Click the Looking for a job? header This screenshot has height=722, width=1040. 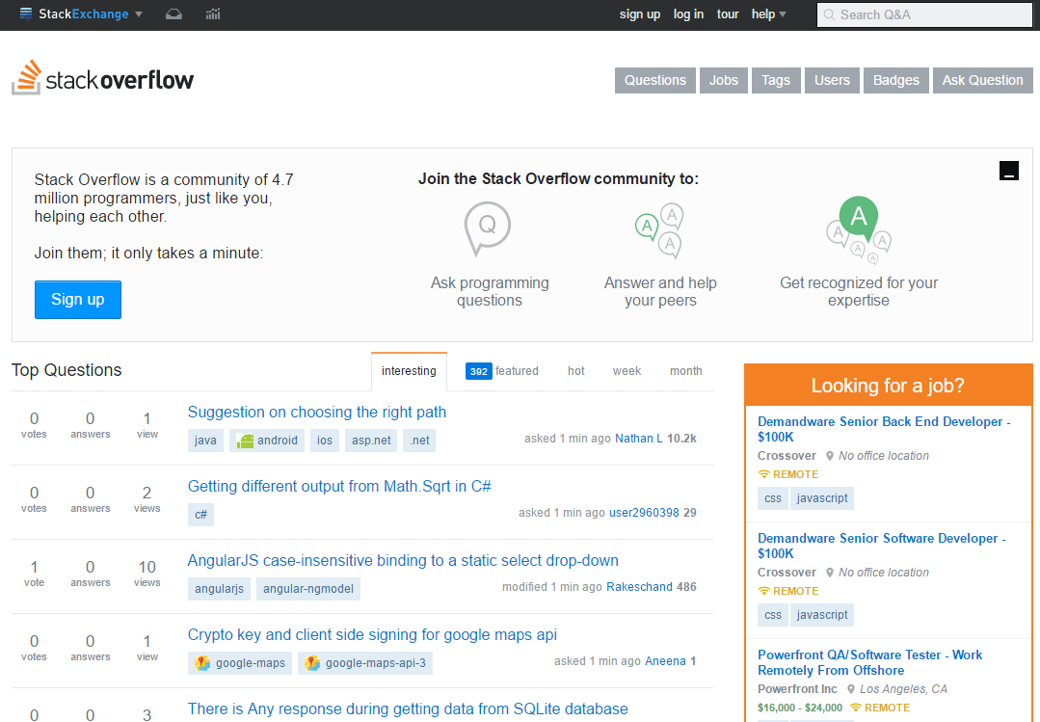pos(888,386)
